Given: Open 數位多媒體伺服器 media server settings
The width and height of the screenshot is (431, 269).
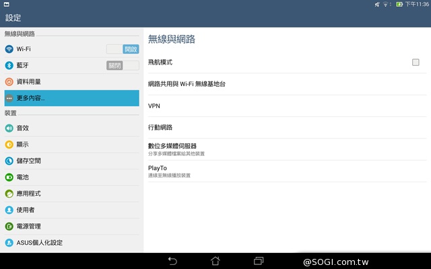Looking at the screenshot, I should click(288, 149).
